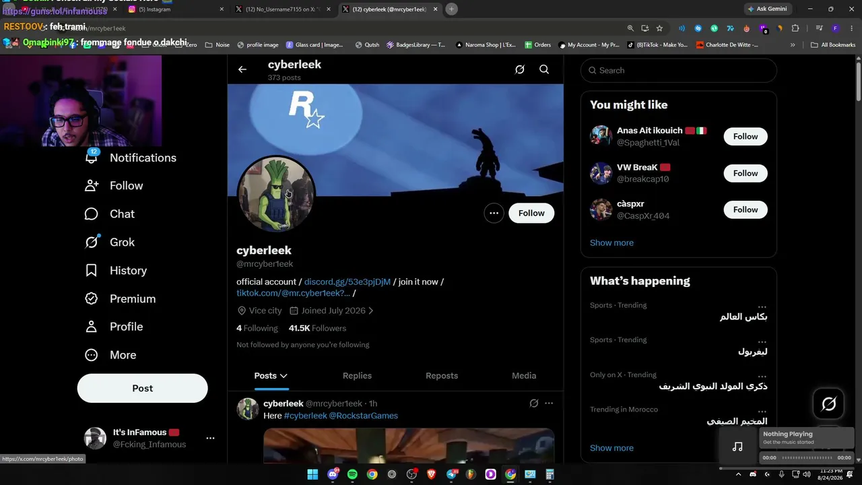
Task: Open the Follow page in the sidebar
Action: 114,186
